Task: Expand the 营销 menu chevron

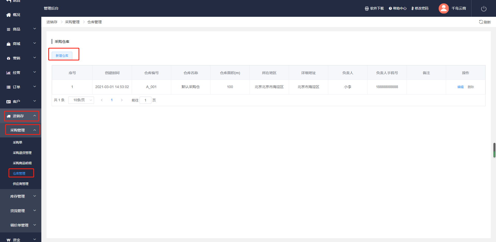Action: (35, 58)
